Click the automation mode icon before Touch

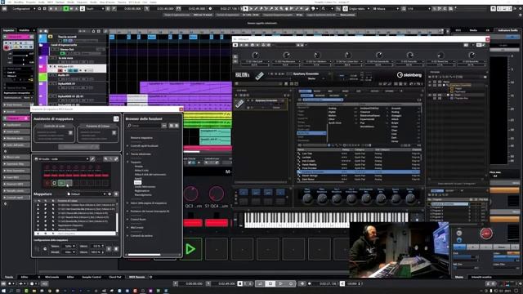pos(83,8)
